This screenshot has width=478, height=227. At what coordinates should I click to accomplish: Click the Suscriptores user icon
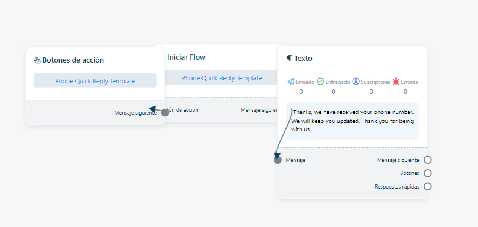click(x=356, y=82)
